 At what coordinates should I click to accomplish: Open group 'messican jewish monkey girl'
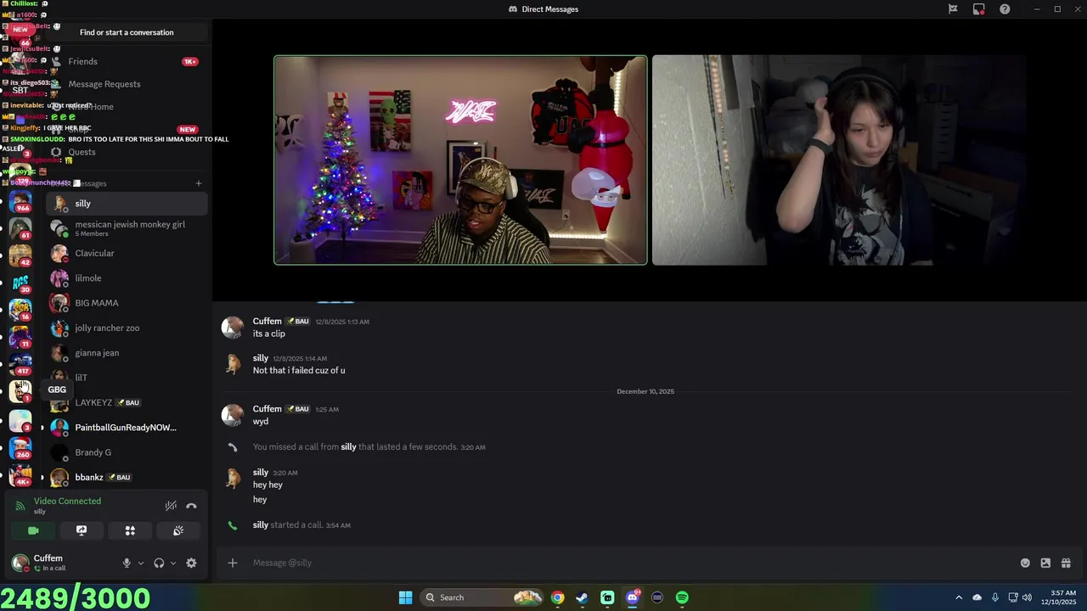pyautogui.click(x=126, y=228)
